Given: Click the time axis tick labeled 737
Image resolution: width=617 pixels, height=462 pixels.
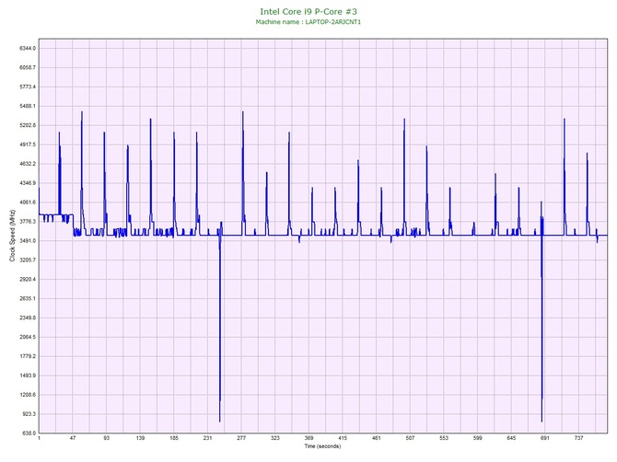Looking at the screenshot, I should (x=579, y=438).
